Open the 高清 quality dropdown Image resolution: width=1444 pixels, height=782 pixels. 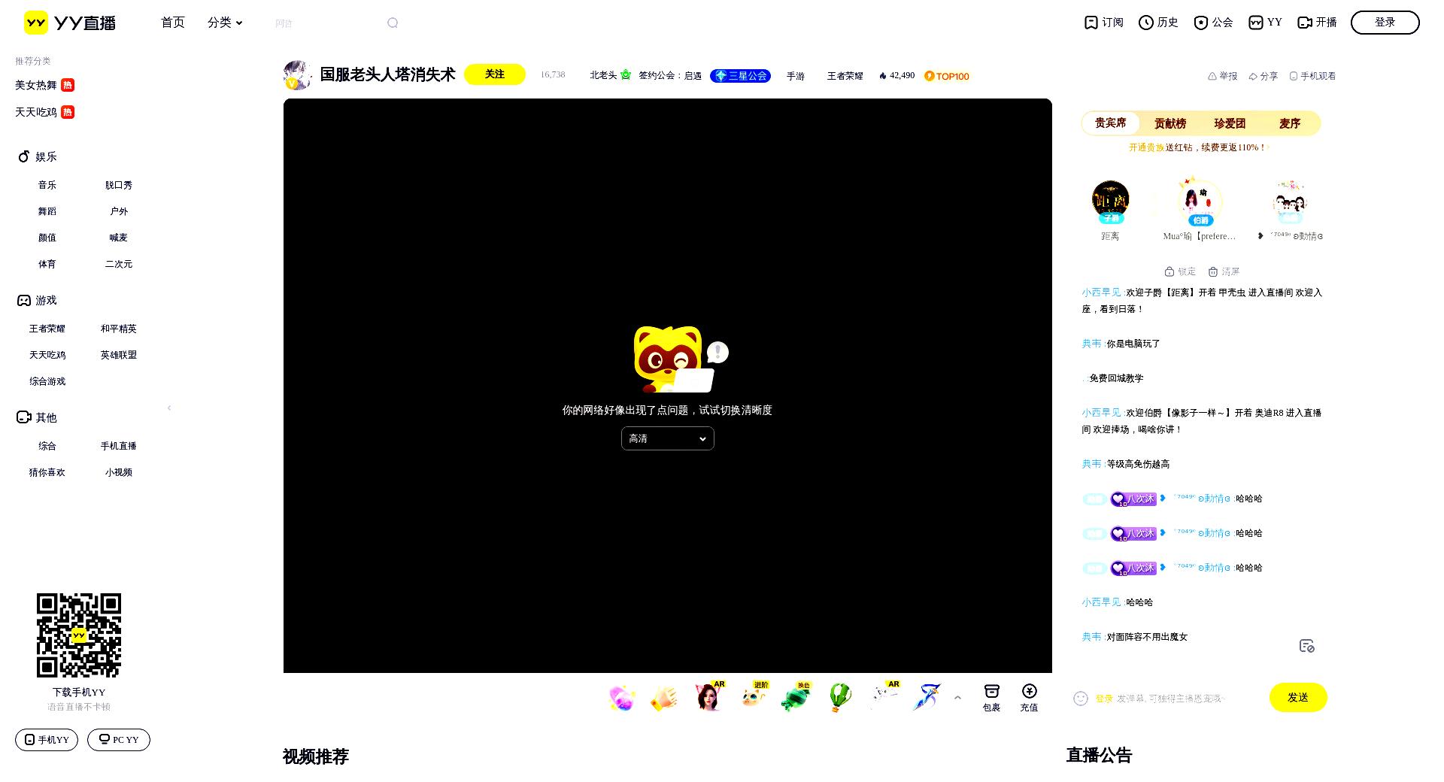click(x=668, y=438)
